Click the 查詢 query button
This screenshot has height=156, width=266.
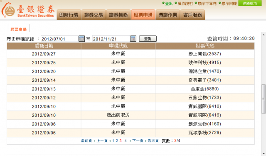click(148, 39)
